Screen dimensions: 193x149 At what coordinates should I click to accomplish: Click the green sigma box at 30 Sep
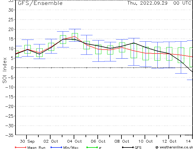(x=28, y=49)
